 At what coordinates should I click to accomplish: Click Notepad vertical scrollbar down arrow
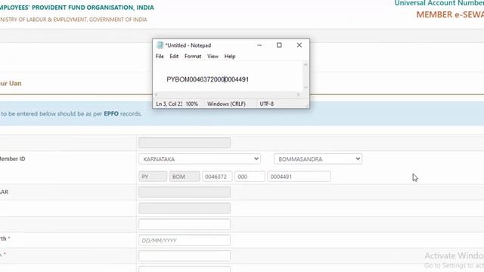click(x=306, y=88)
